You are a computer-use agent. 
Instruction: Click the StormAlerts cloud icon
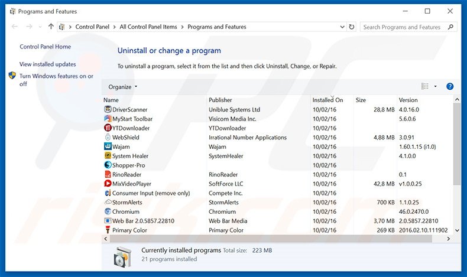(108, 202)
